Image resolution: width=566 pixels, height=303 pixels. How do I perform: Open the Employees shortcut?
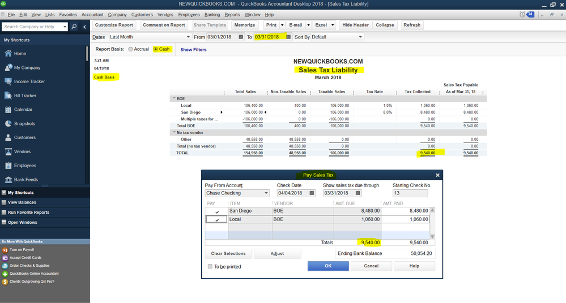[x=25, y=166]
